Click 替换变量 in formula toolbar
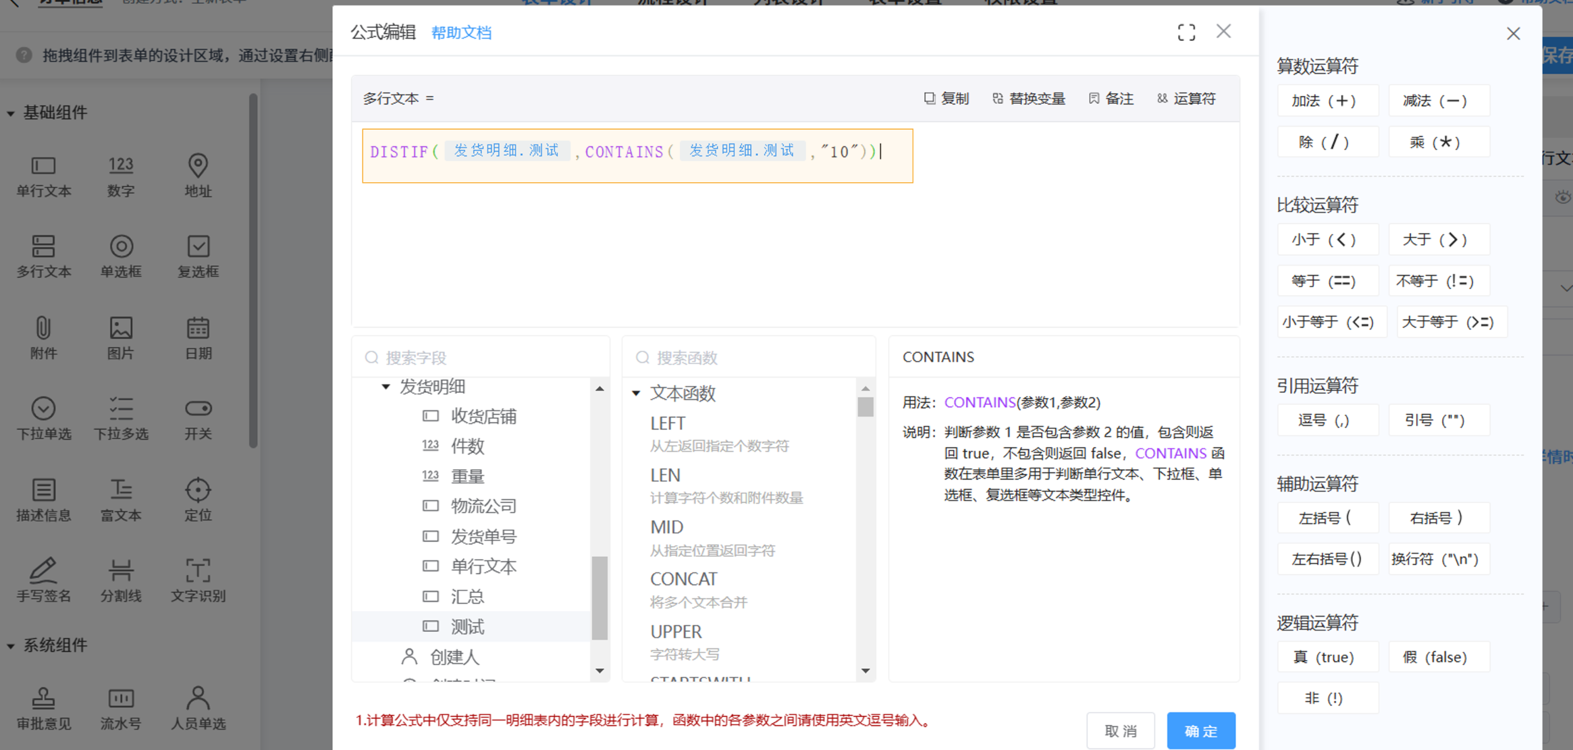The width and height of the screenshot is (1573, 750). [x=1029, y=99]
